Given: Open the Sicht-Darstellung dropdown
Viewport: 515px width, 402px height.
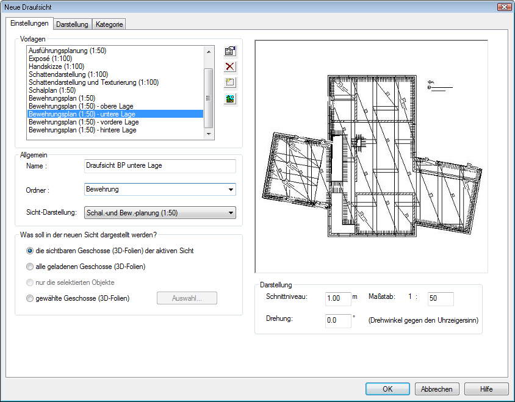Looking at the screenshot, I should coord(160,213).
